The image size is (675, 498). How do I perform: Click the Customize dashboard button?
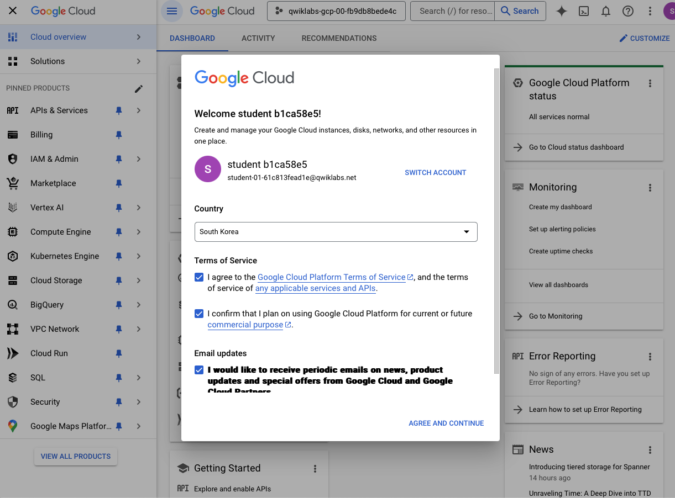tap(645, 38)
